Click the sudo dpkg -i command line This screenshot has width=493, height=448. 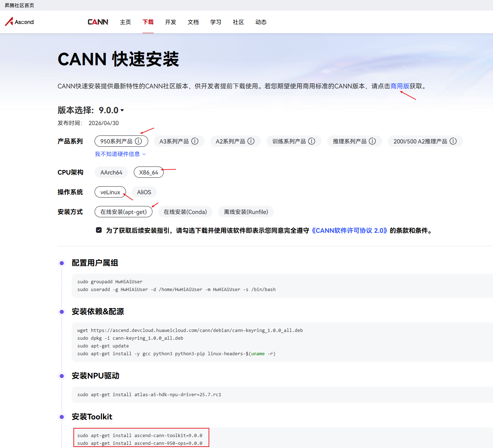coord(130,338)
